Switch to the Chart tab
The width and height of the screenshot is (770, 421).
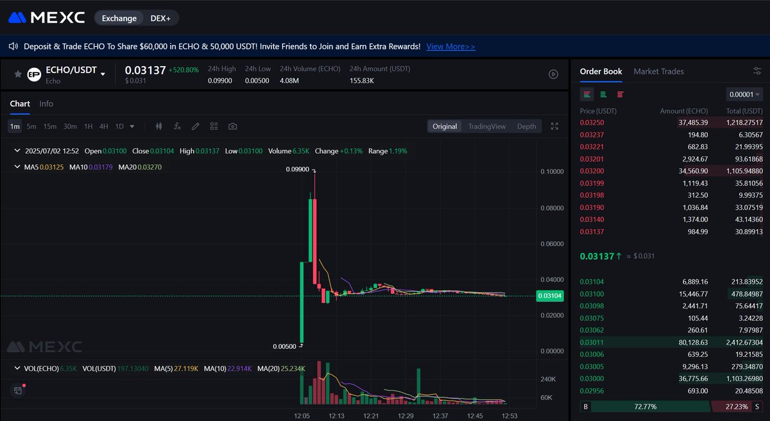click(x=20, y=103)
